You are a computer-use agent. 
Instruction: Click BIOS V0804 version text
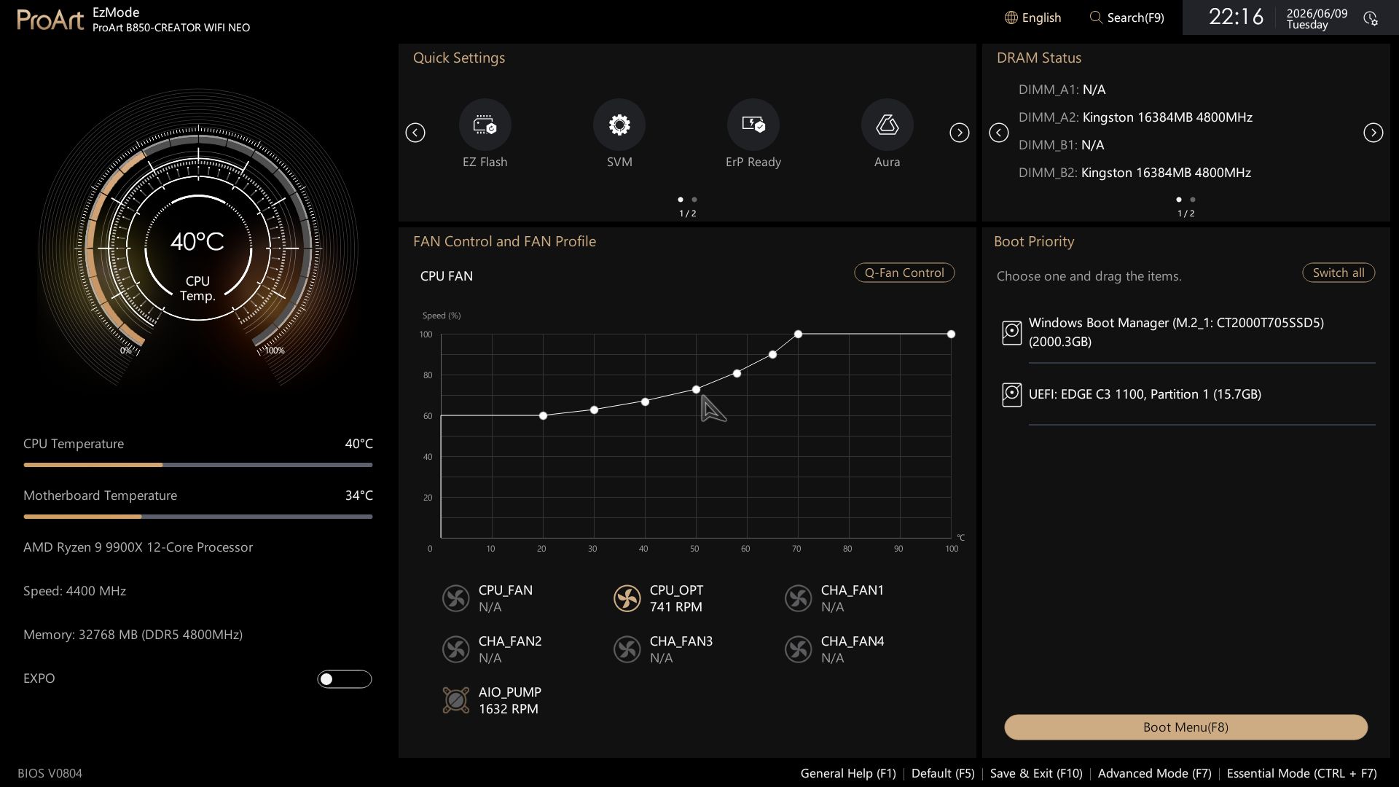(x=50, y=773)
